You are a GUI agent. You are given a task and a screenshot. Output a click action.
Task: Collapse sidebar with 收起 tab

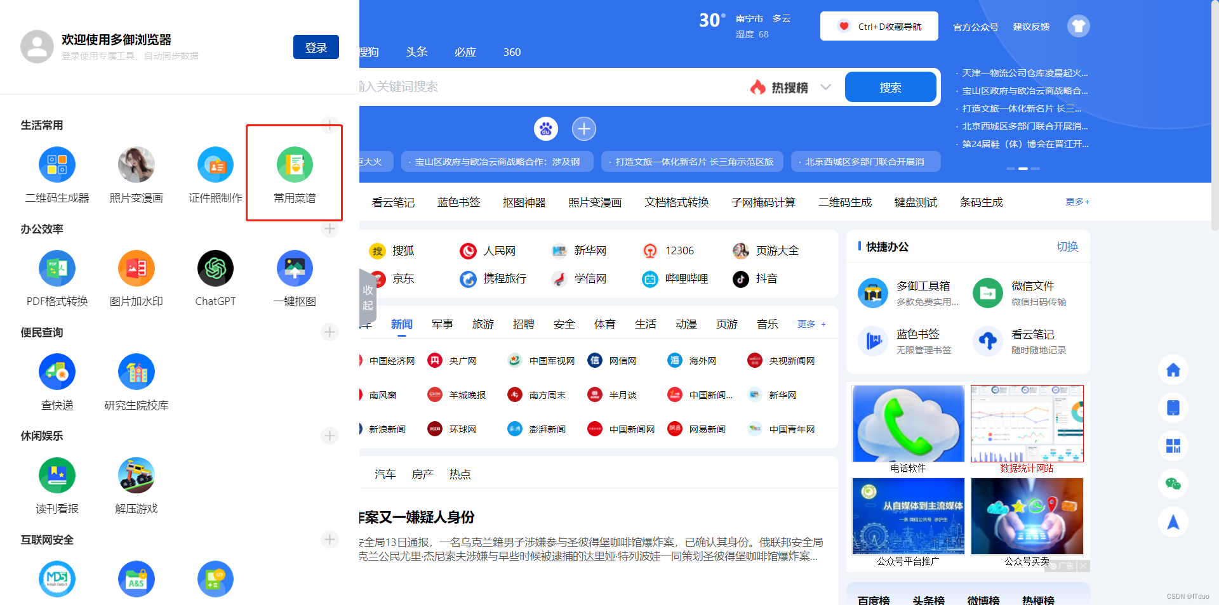368,298
